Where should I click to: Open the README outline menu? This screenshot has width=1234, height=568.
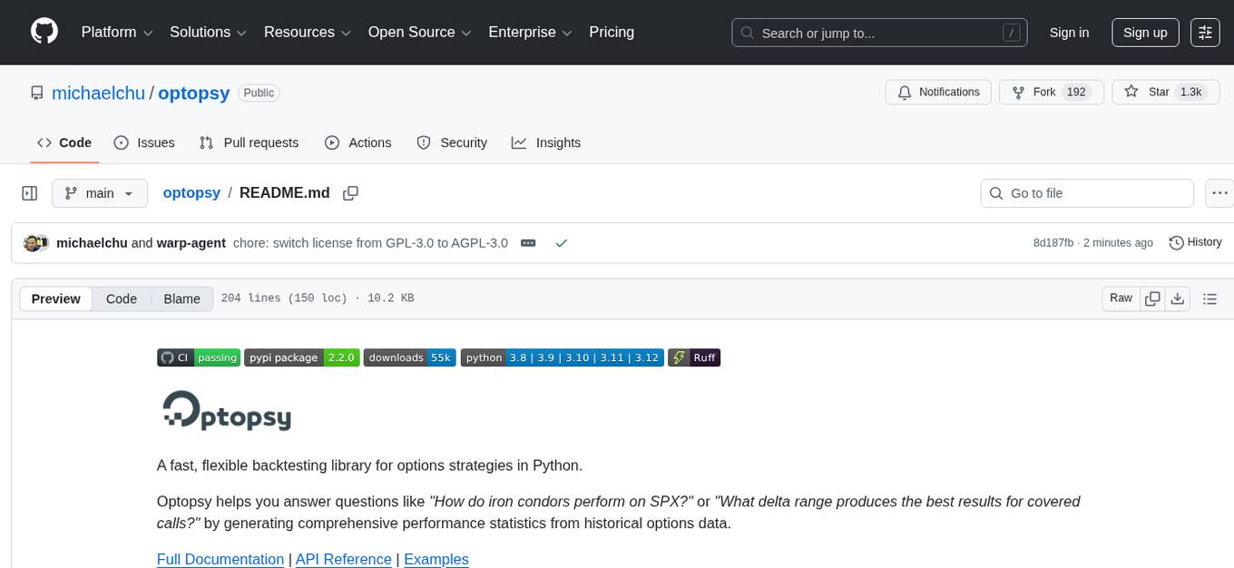tap(1210, 298)
